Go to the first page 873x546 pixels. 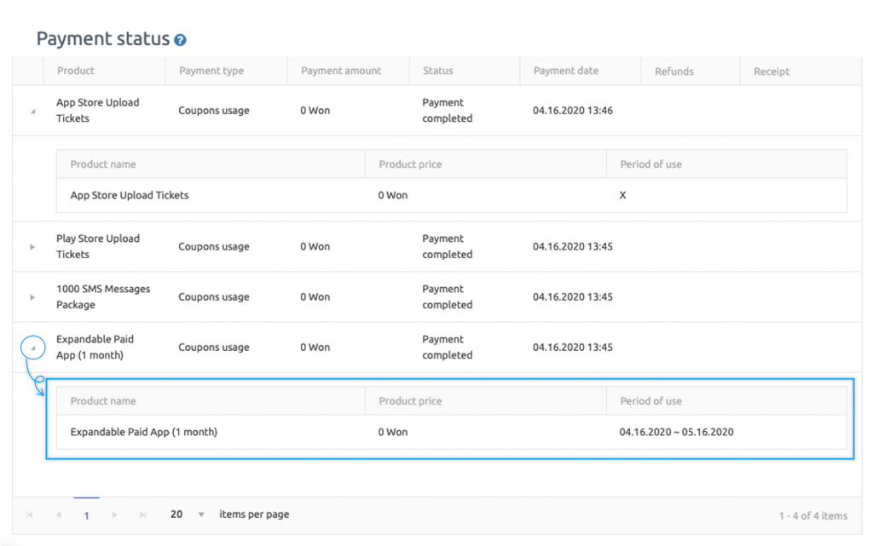pos(30,514)
